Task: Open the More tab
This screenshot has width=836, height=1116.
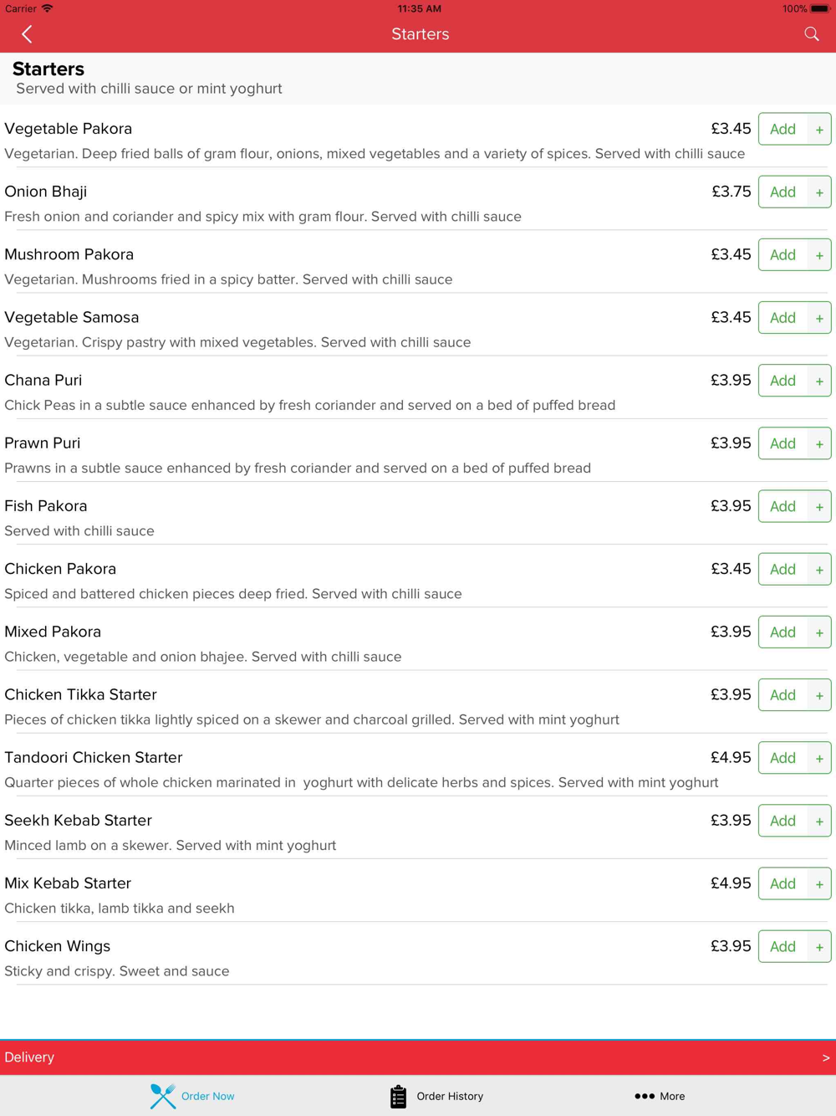Action: click(x=672, y=1096)
